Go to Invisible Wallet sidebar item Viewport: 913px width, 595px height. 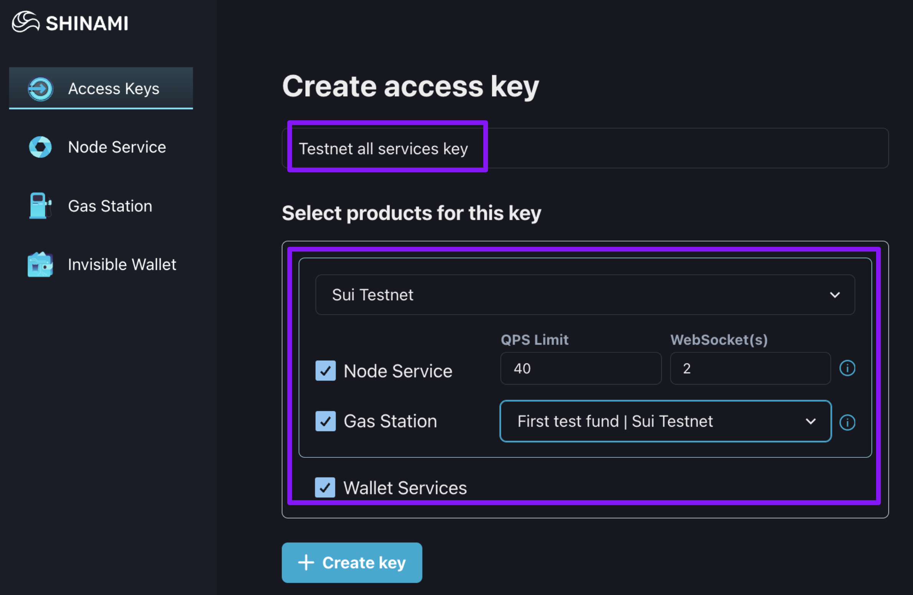click(x=122, y=265)
